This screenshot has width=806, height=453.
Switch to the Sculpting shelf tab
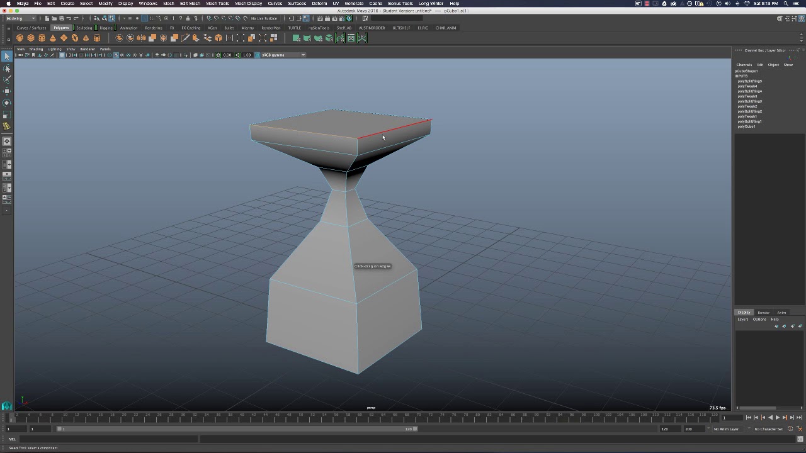[84, 28]
